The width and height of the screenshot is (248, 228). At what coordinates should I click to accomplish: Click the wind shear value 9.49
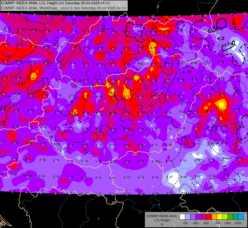126,48
